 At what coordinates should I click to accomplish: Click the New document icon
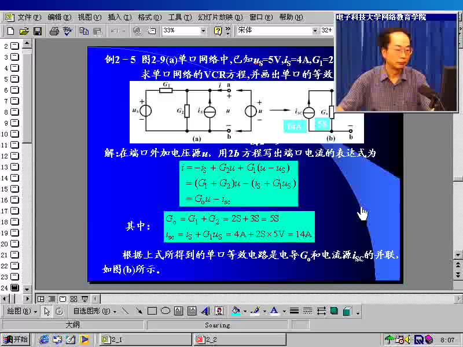(x=10, y=31)
